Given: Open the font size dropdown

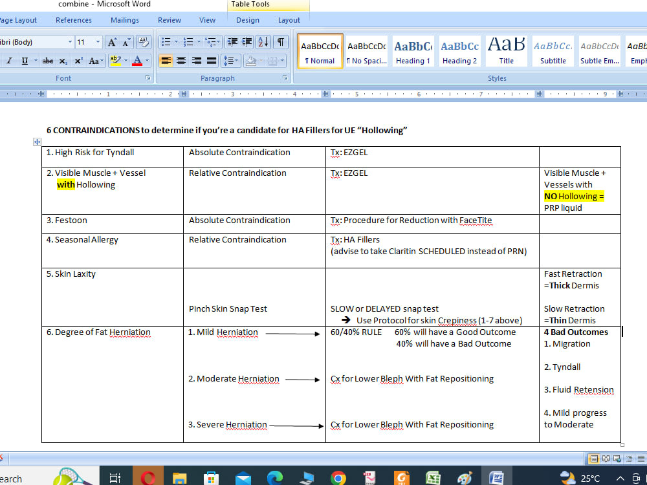Looking at the screenshot, I should [x=98, y=42].
